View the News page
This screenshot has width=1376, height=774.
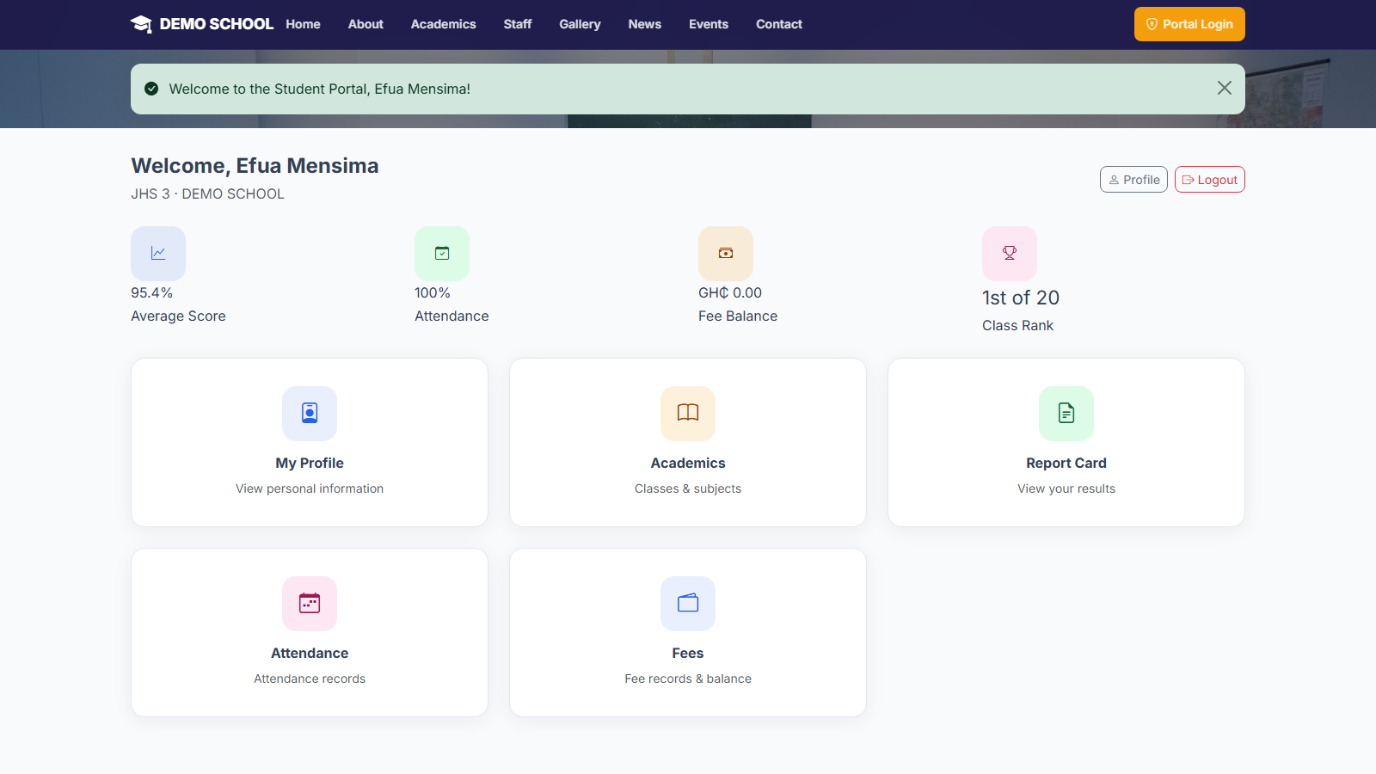coord(644,24)
